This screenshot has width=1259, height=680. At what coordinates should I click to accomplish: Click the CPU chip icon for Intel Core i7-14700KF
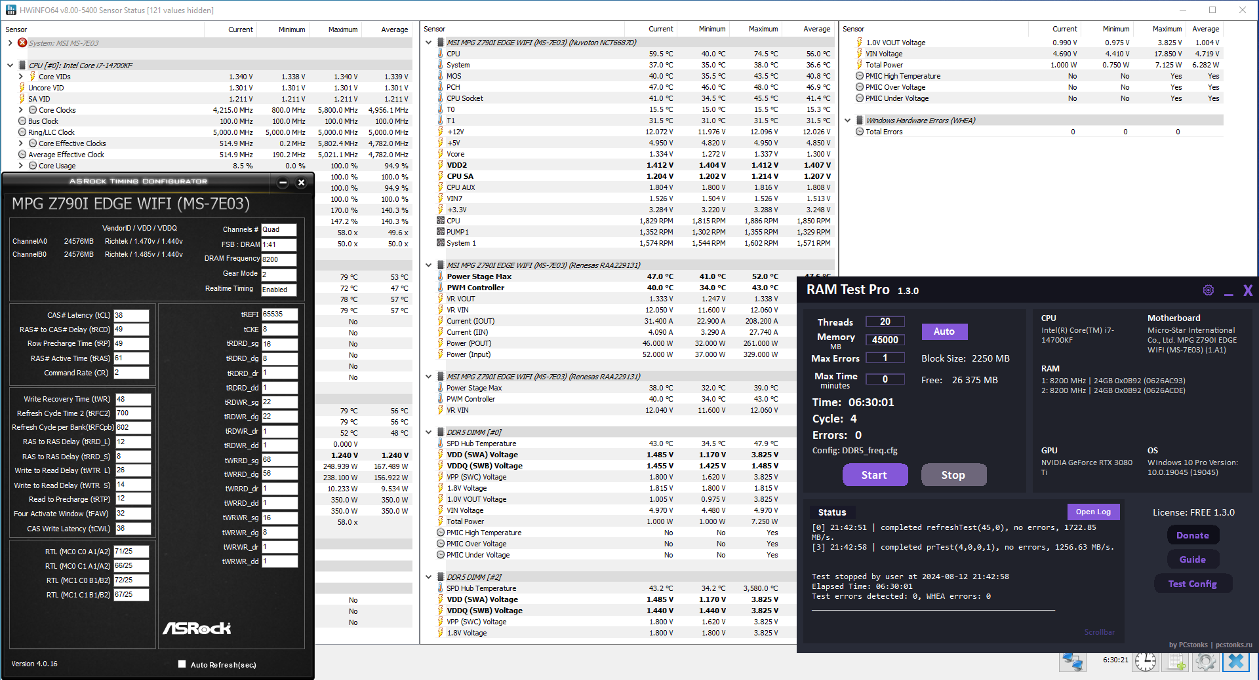click(22, 66)
